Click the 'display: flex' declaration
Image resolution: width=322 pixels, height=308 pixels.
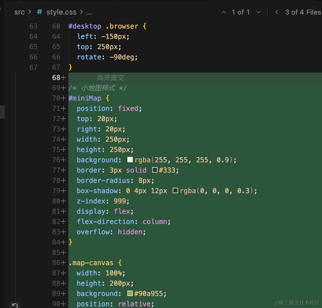click(x=105, y=211)
